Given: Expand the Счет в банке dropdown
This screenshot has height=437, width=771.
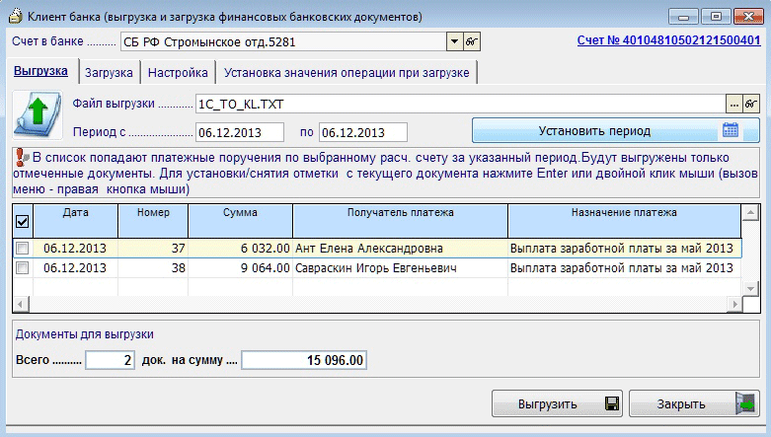Looking at the screenshot, I should 454,42.
